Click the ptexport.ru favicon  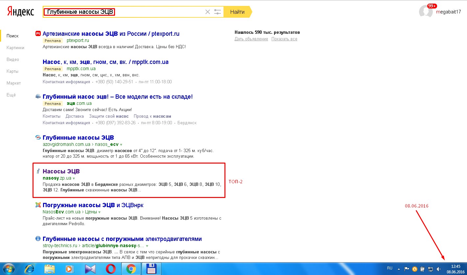pos(38,33)
